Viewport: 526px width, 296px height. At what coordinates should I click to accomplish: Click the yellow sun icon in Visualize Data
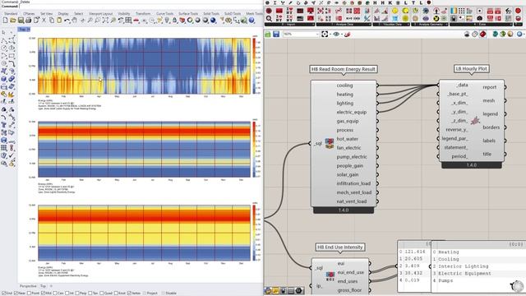point(395,11)
